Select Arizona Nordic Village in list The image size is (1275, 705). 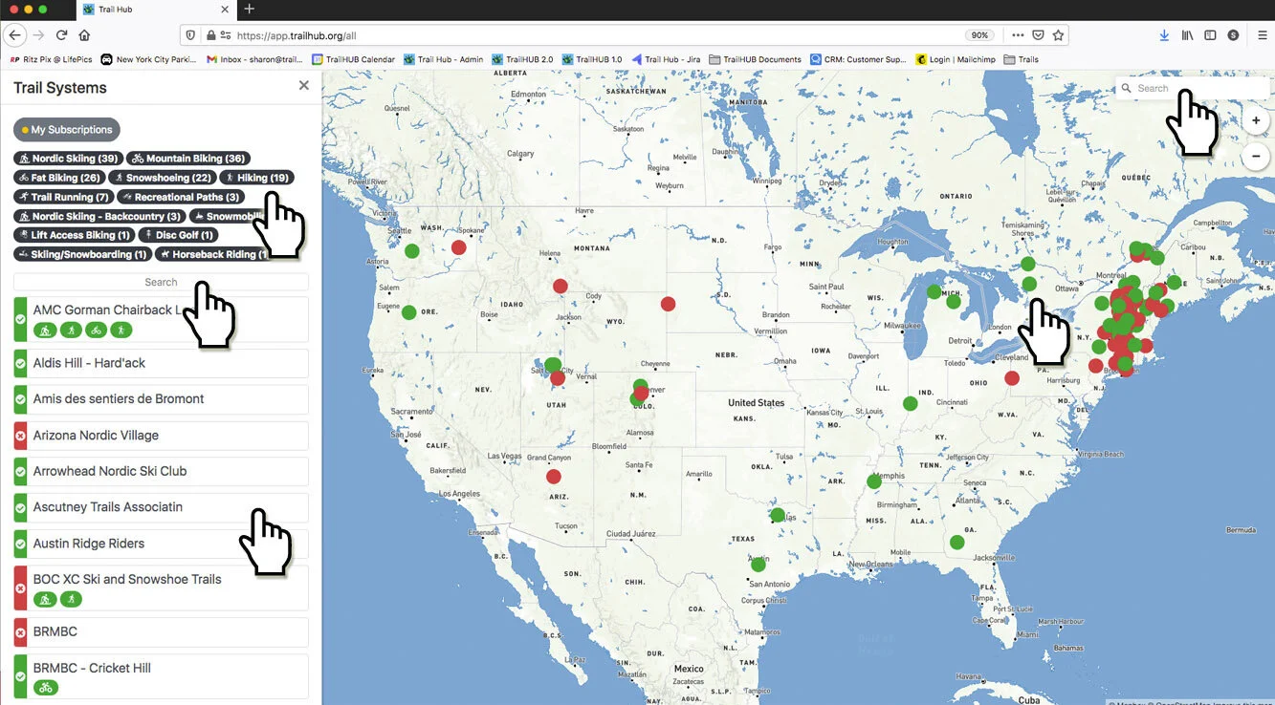click(161, 436)
